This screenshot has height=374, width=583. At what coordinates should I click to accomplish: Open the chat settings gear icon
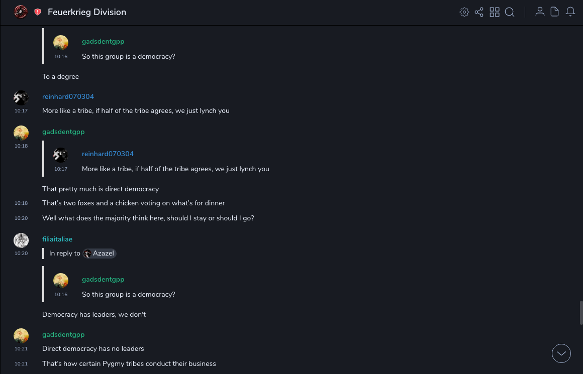click(464, 12)
